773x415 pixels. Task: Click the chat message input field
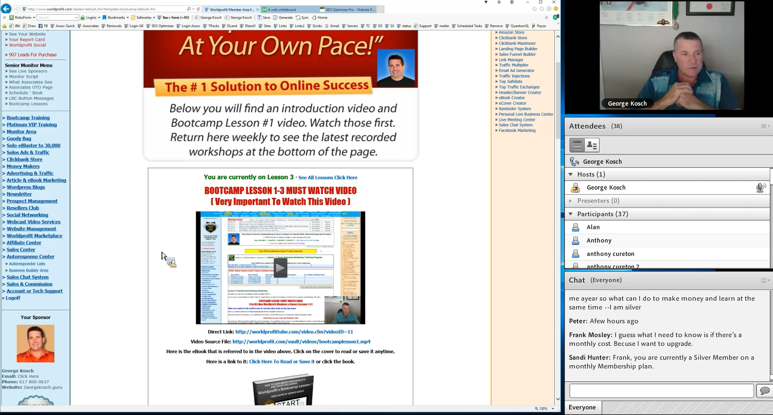(661, 391)
